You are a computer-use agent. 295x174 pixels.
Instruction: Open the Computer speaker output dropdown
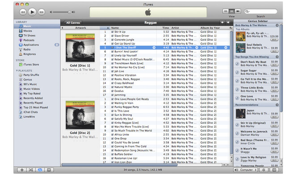(x=245, y=170)
